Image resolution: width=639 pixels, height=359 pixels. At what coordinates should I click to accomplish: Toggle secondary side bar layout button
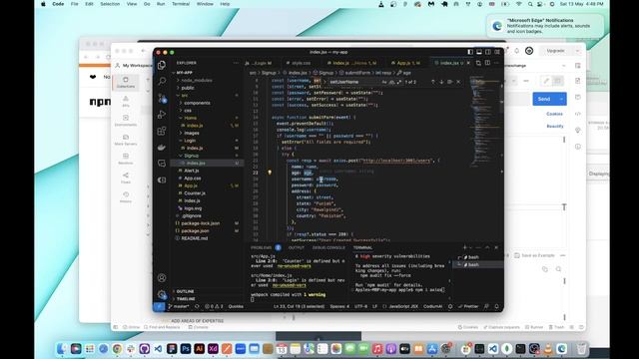[x=488, y=52]
